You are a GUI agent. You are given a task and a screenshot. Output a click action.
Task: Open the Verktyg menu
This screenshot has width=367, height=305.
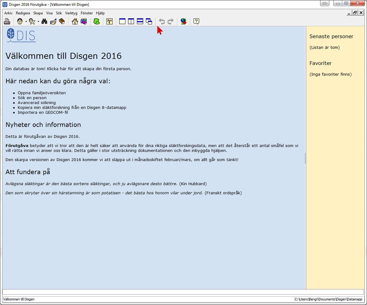(x=71, y=13)
